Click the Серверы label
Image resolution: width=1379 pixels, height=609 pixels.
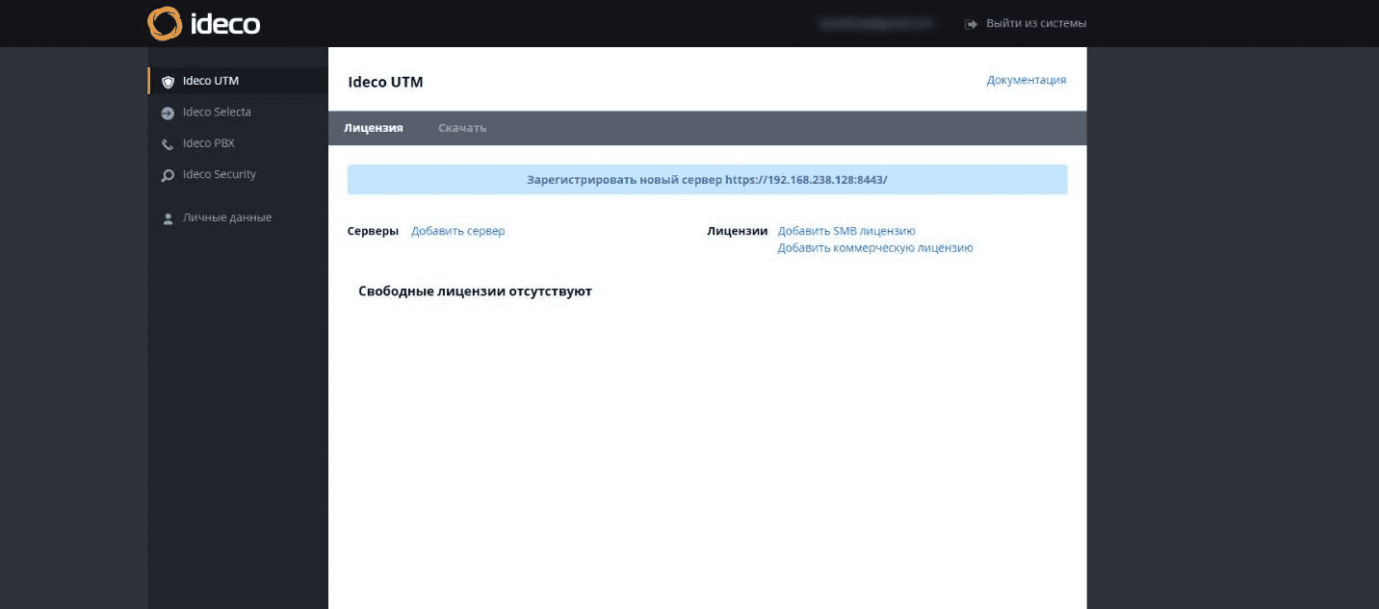[373, 231]
